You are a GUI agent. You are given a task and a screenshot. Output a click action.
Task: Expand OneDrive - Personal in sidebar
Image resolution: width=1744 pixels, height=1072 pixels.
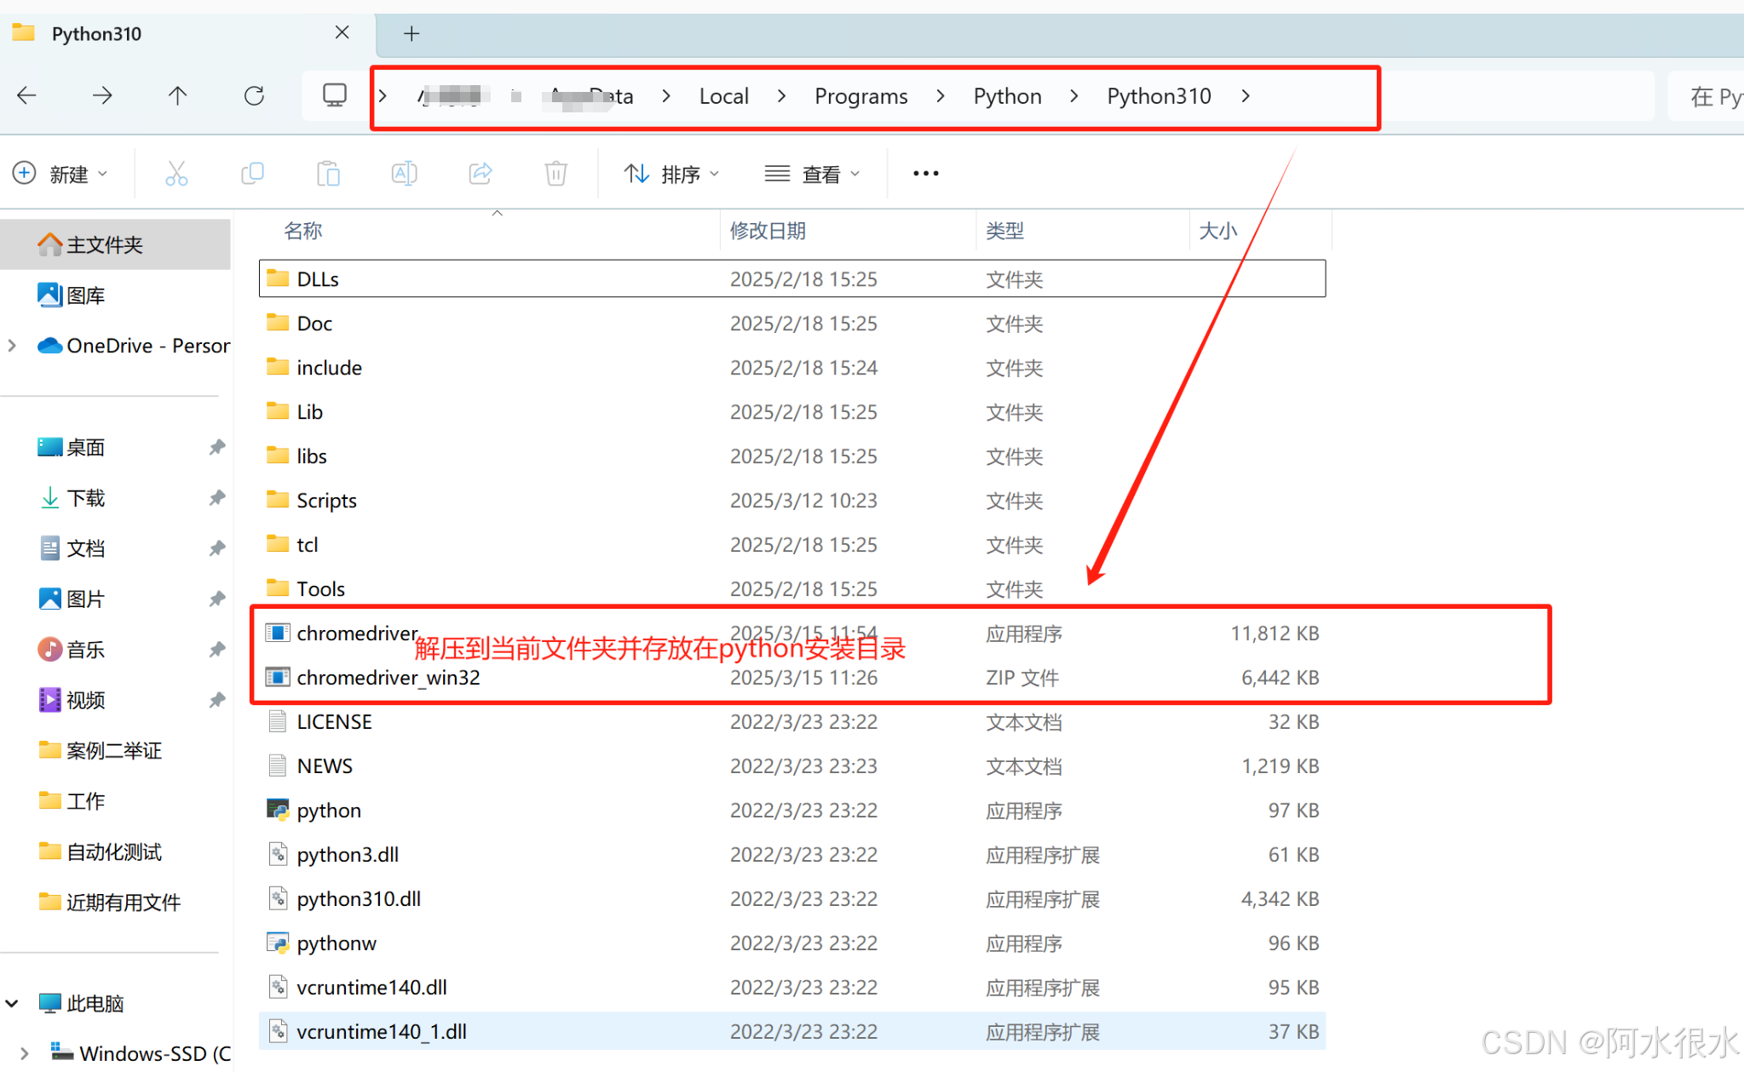click(12, 346)
